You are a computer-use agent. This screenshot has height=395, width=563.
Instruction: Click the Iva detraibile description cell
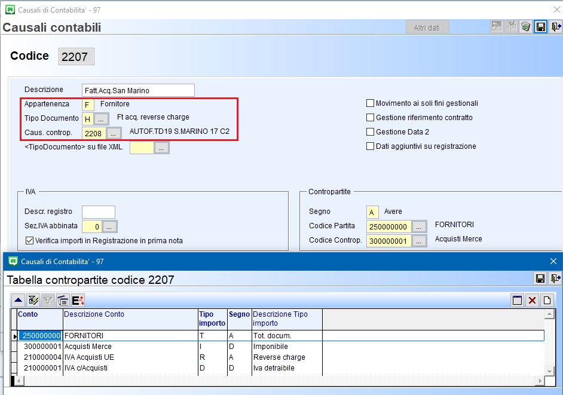287,368
